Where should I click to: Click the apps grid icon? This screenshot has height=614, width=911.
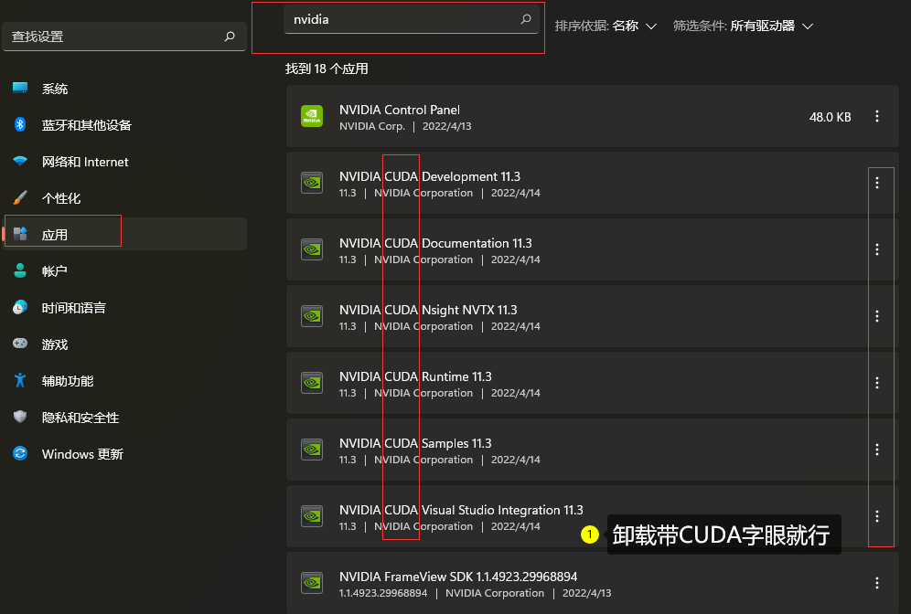[20, 234]
